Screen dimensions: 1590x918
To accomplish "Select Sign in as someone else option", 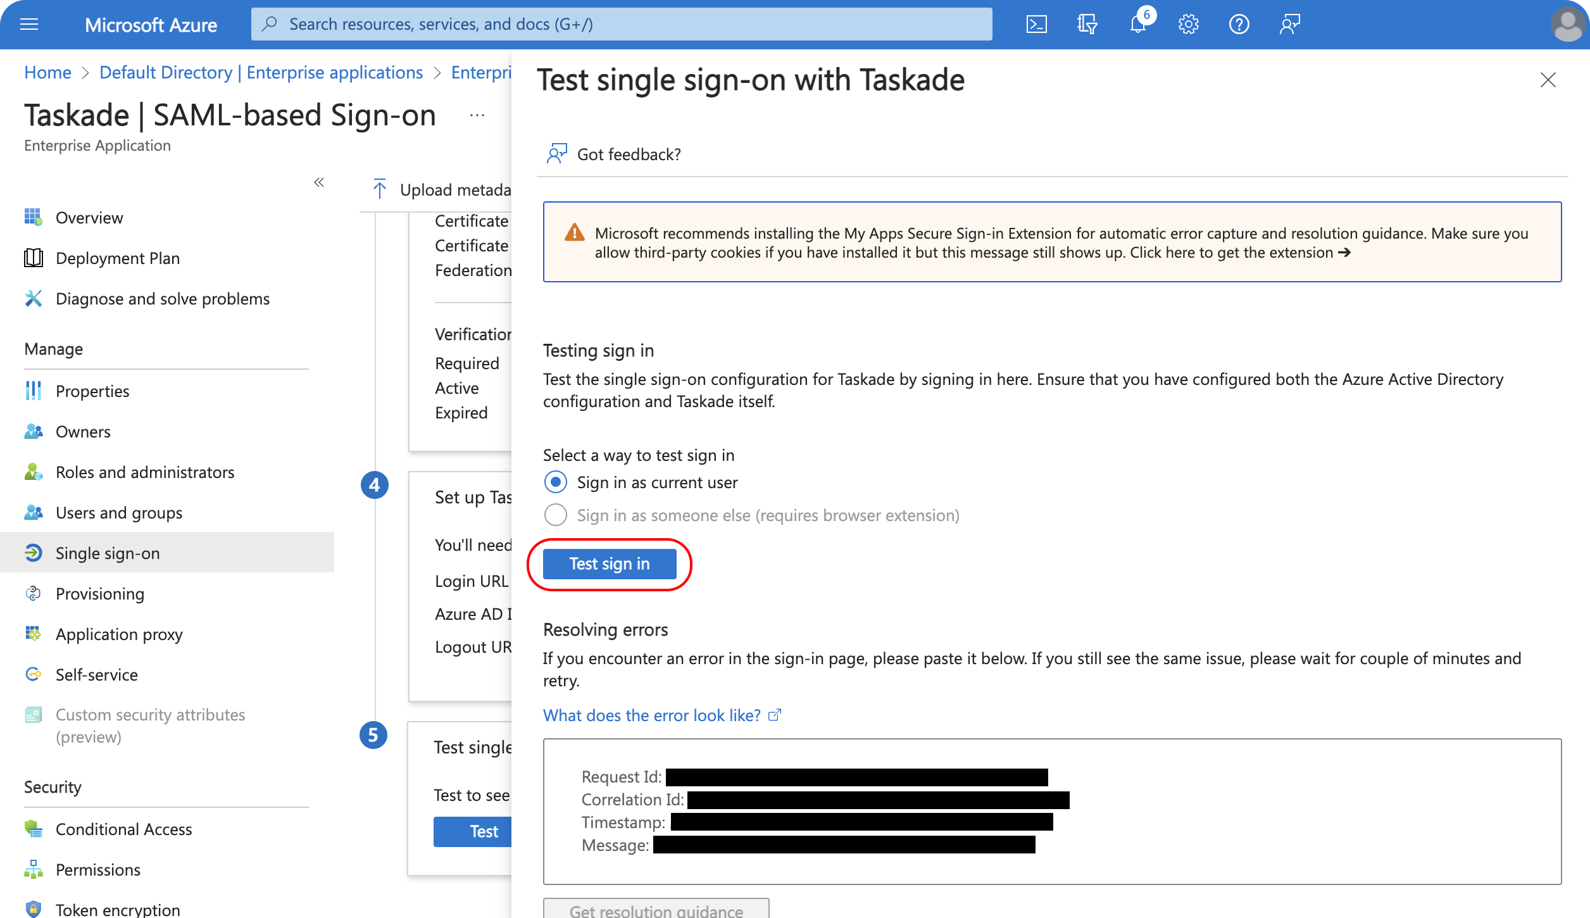I will [x=556, y=515].
